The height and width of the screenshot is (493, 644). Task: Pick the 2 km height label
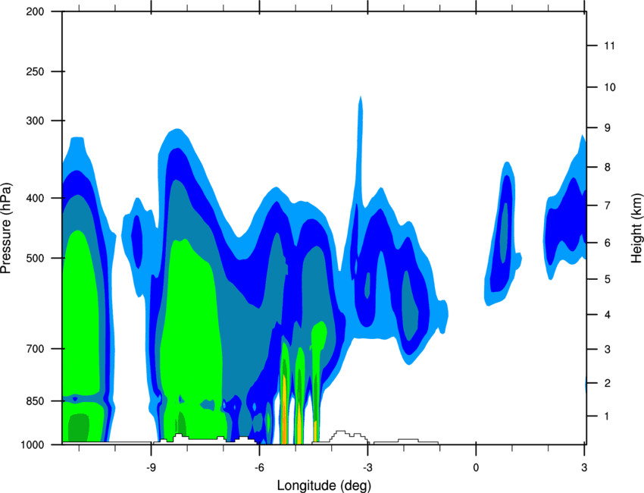(x=608, y=383)
